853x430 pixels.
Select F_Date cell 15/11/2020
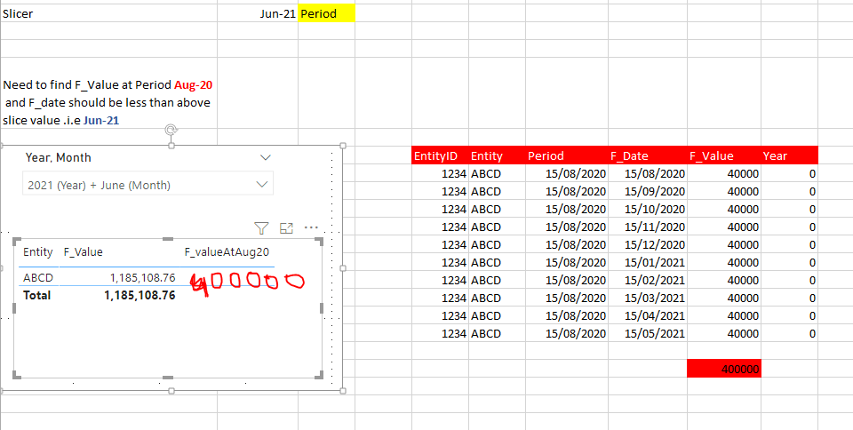click(x=648, y=227)
